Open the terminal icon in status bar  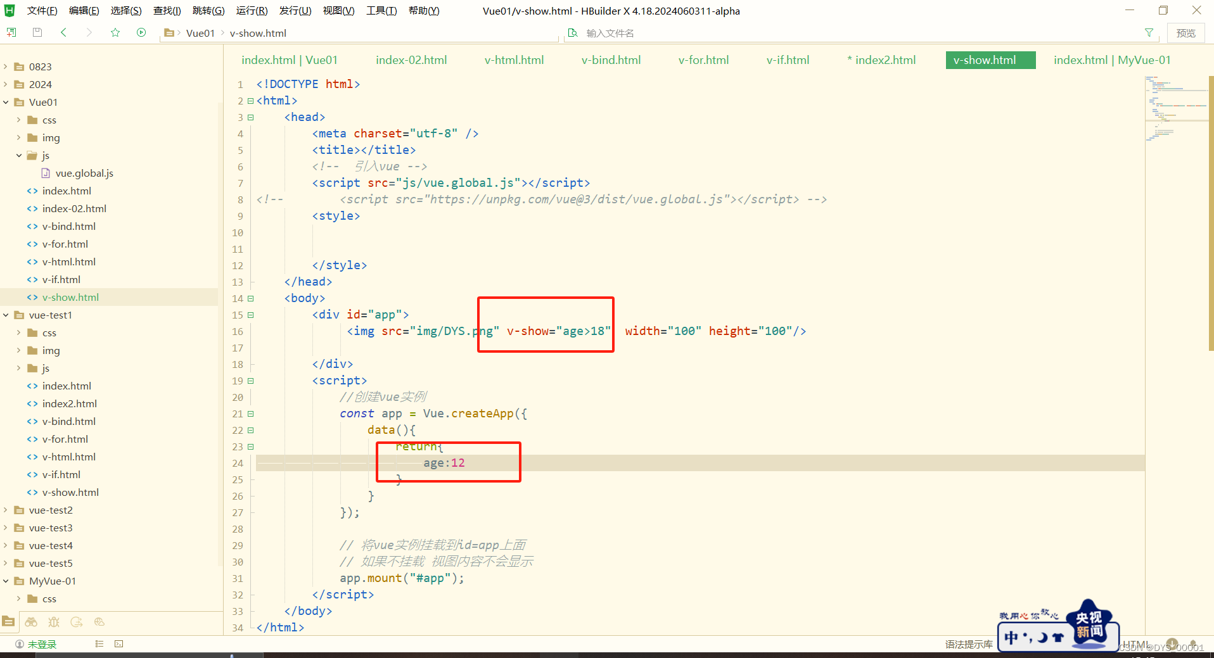click(x=119, y=644)
